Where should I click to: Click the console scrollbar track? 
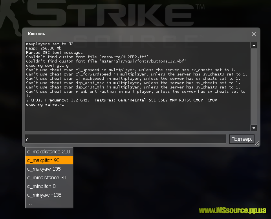point(254,86)
